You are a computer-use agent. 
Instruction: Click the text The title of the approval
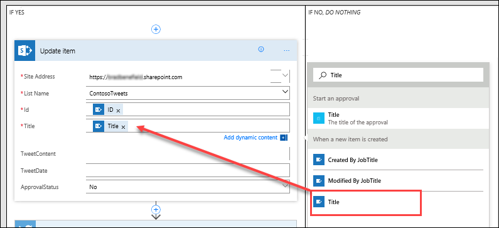click(358, 122)
